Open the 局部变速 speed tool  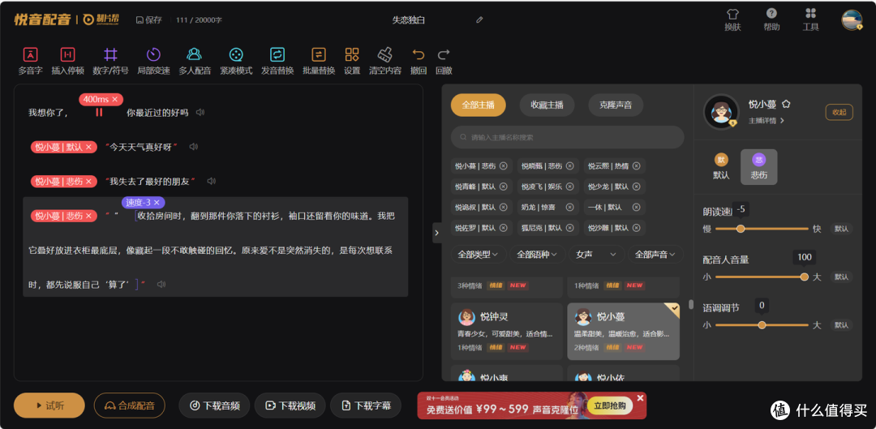pyautogui.click(x=153, y=61)
